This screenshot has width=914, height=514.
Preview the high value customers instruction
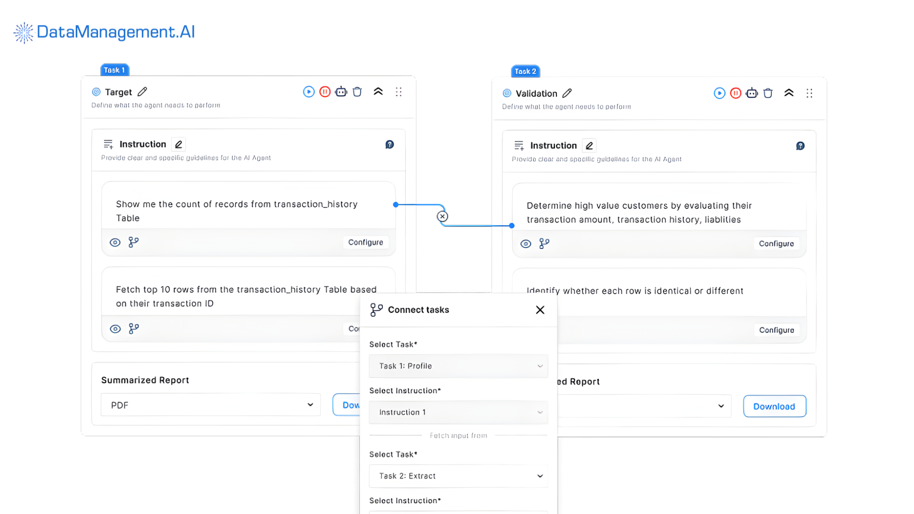pos(526,243)
